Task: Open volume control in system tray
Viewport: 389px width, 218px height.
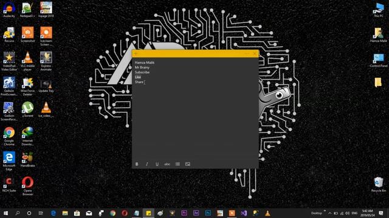Action: point(348,213)
